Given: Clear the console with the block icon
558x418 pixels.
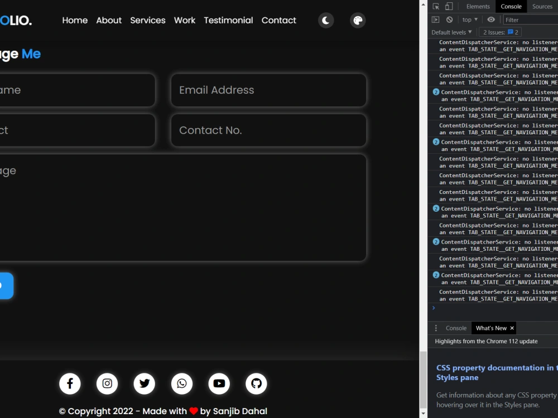Looking at the screenshot, I should coord(449,20).
